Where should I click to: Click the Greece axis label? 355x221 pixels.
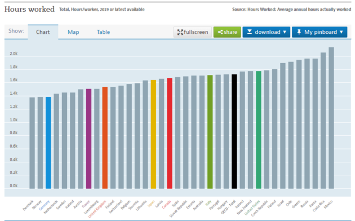coord(296,204)
